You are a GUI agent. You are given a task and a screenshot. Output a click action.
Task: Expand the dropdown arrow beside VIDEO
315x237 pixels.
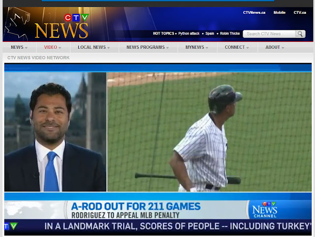(x=60, y=48)
